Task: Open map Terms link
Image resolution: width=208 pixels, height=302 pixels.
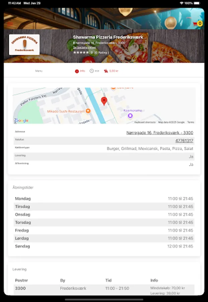Action: coord(191,122)
